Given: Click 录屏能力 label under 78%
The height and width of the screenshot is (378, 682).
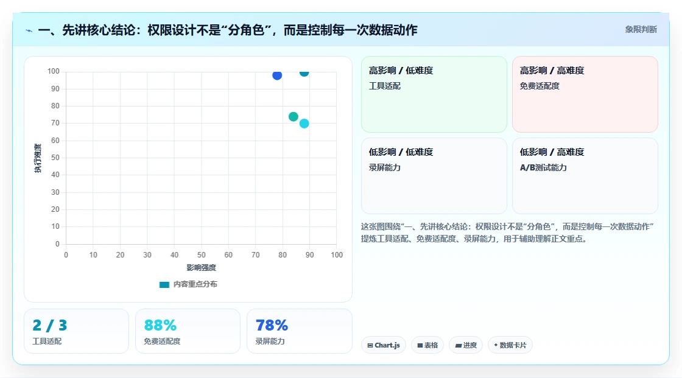Looking at the screenshot, I should pyautogui.click(x=270, y=341).
